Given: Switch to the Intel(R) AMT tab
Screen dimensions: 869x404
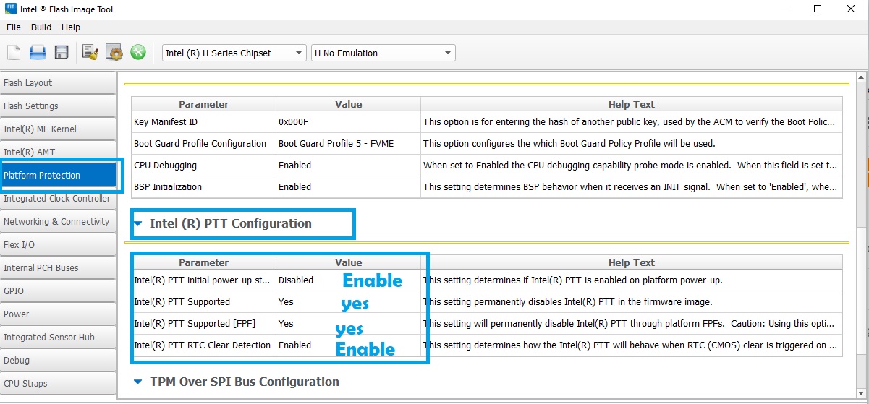Looking at the screenshot, I should [x=58, y=152].
